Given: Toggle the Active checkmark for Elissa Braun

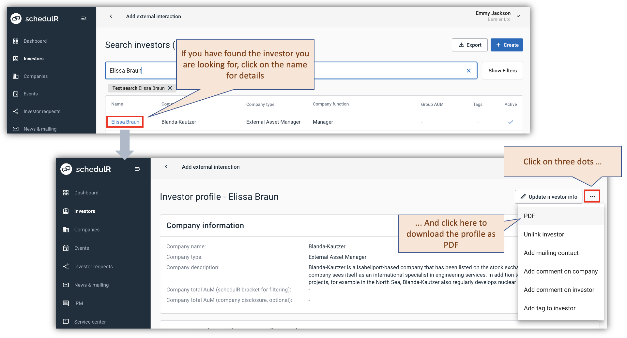Looking at the screenshot, I should click(511, 122).
